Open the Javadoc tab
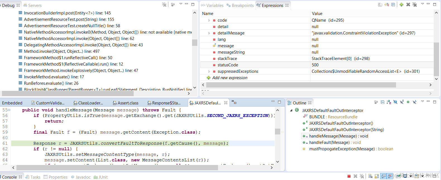 81,177
